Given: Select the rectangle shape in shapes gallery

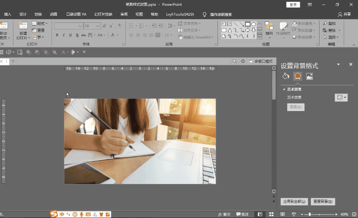Looking at the screenshot, I should (247, 24).
